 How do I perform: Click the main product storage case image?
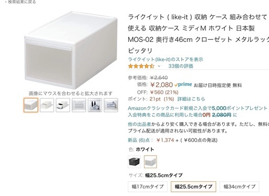(x=71, y=50)
